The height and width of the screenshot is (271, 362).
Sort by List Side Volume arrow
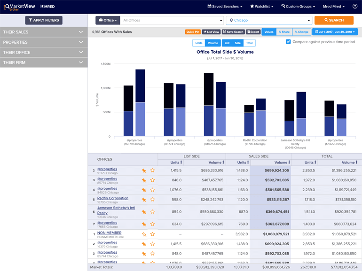click(223, 163)
